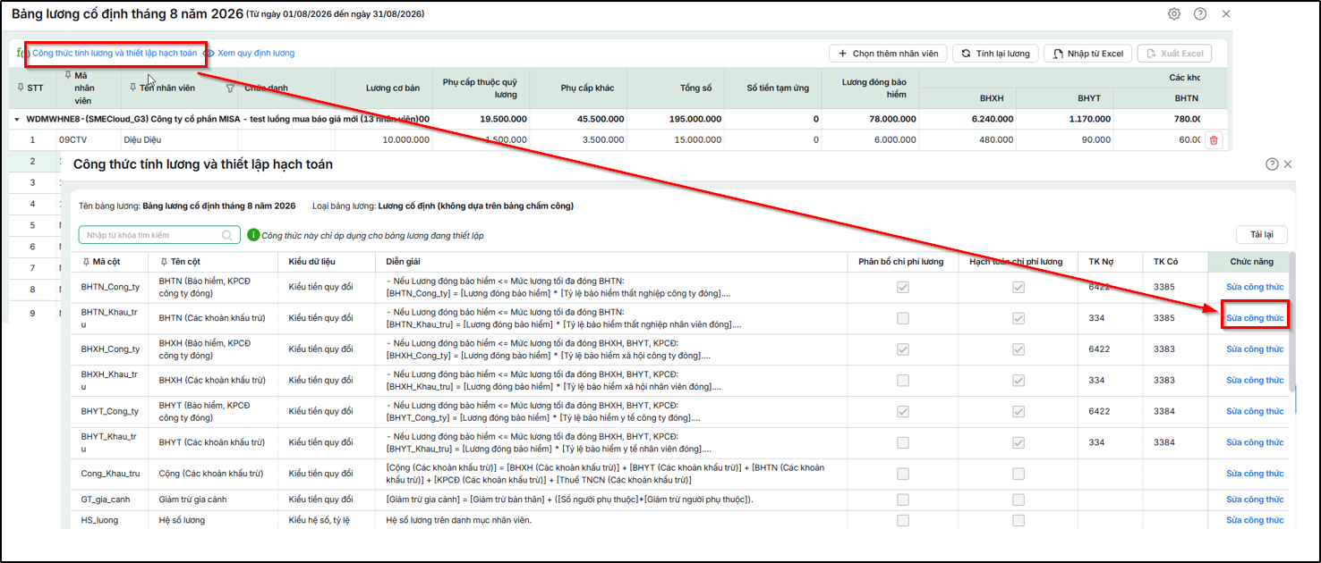Click filter icon in Tên nhân viên column
The width and height of the screenshot is (1321, 563).
coord(230,88)
